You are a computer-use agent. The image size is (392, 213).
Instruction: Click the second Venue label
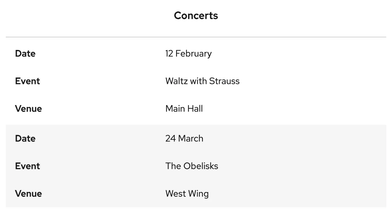point(28,193)
